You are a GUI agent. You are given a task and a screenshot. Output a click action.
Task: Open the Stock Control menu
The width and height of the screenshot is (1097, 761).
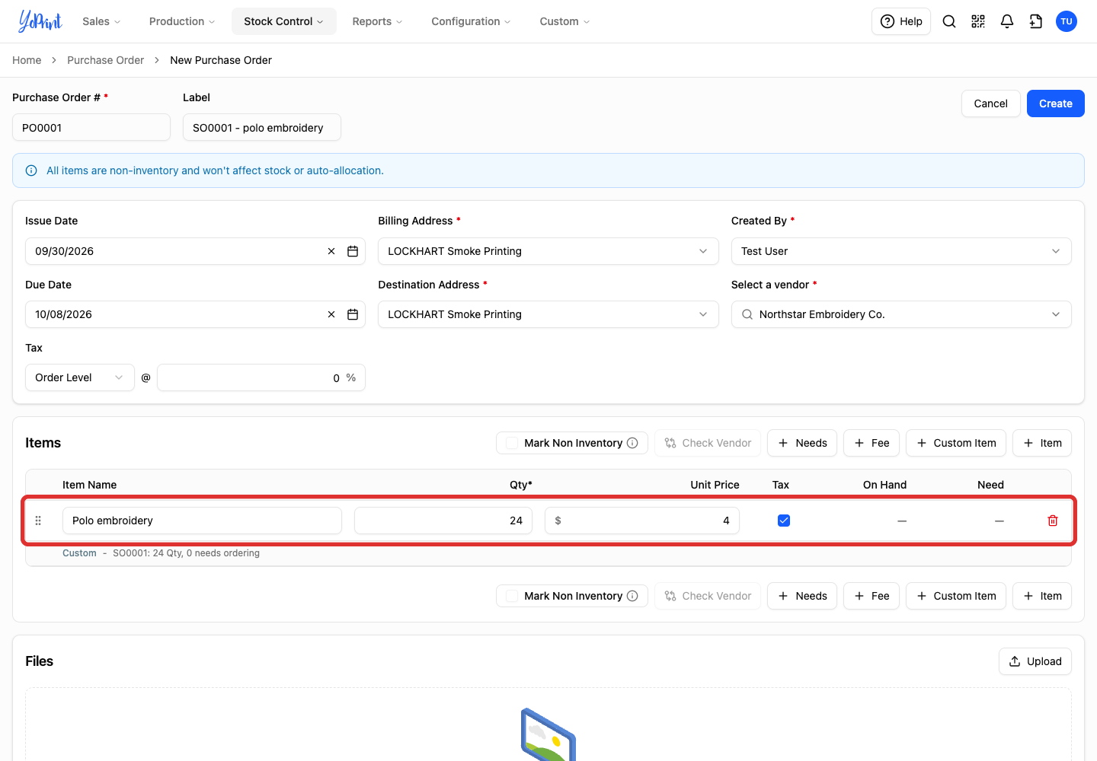[x=284, y=21]
